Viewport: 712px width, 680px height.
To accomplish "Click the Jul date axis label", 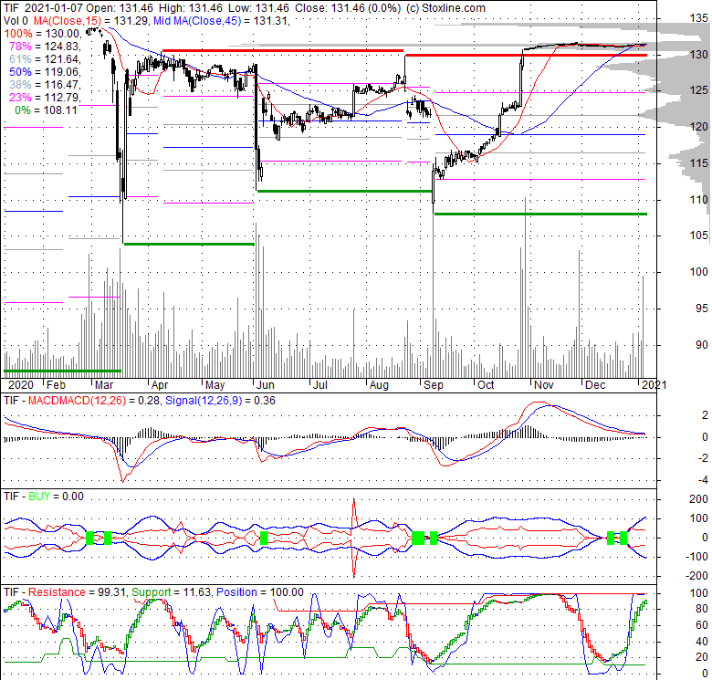I will pyautogui.click(x=320, y=385).
